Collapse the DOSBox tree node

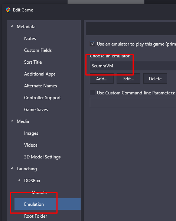(19, 180)
